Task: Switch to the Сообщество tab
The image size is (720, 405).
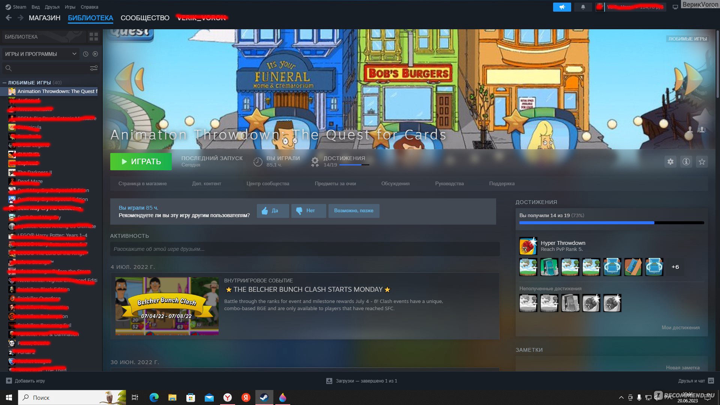Action: tap(145, 18)
